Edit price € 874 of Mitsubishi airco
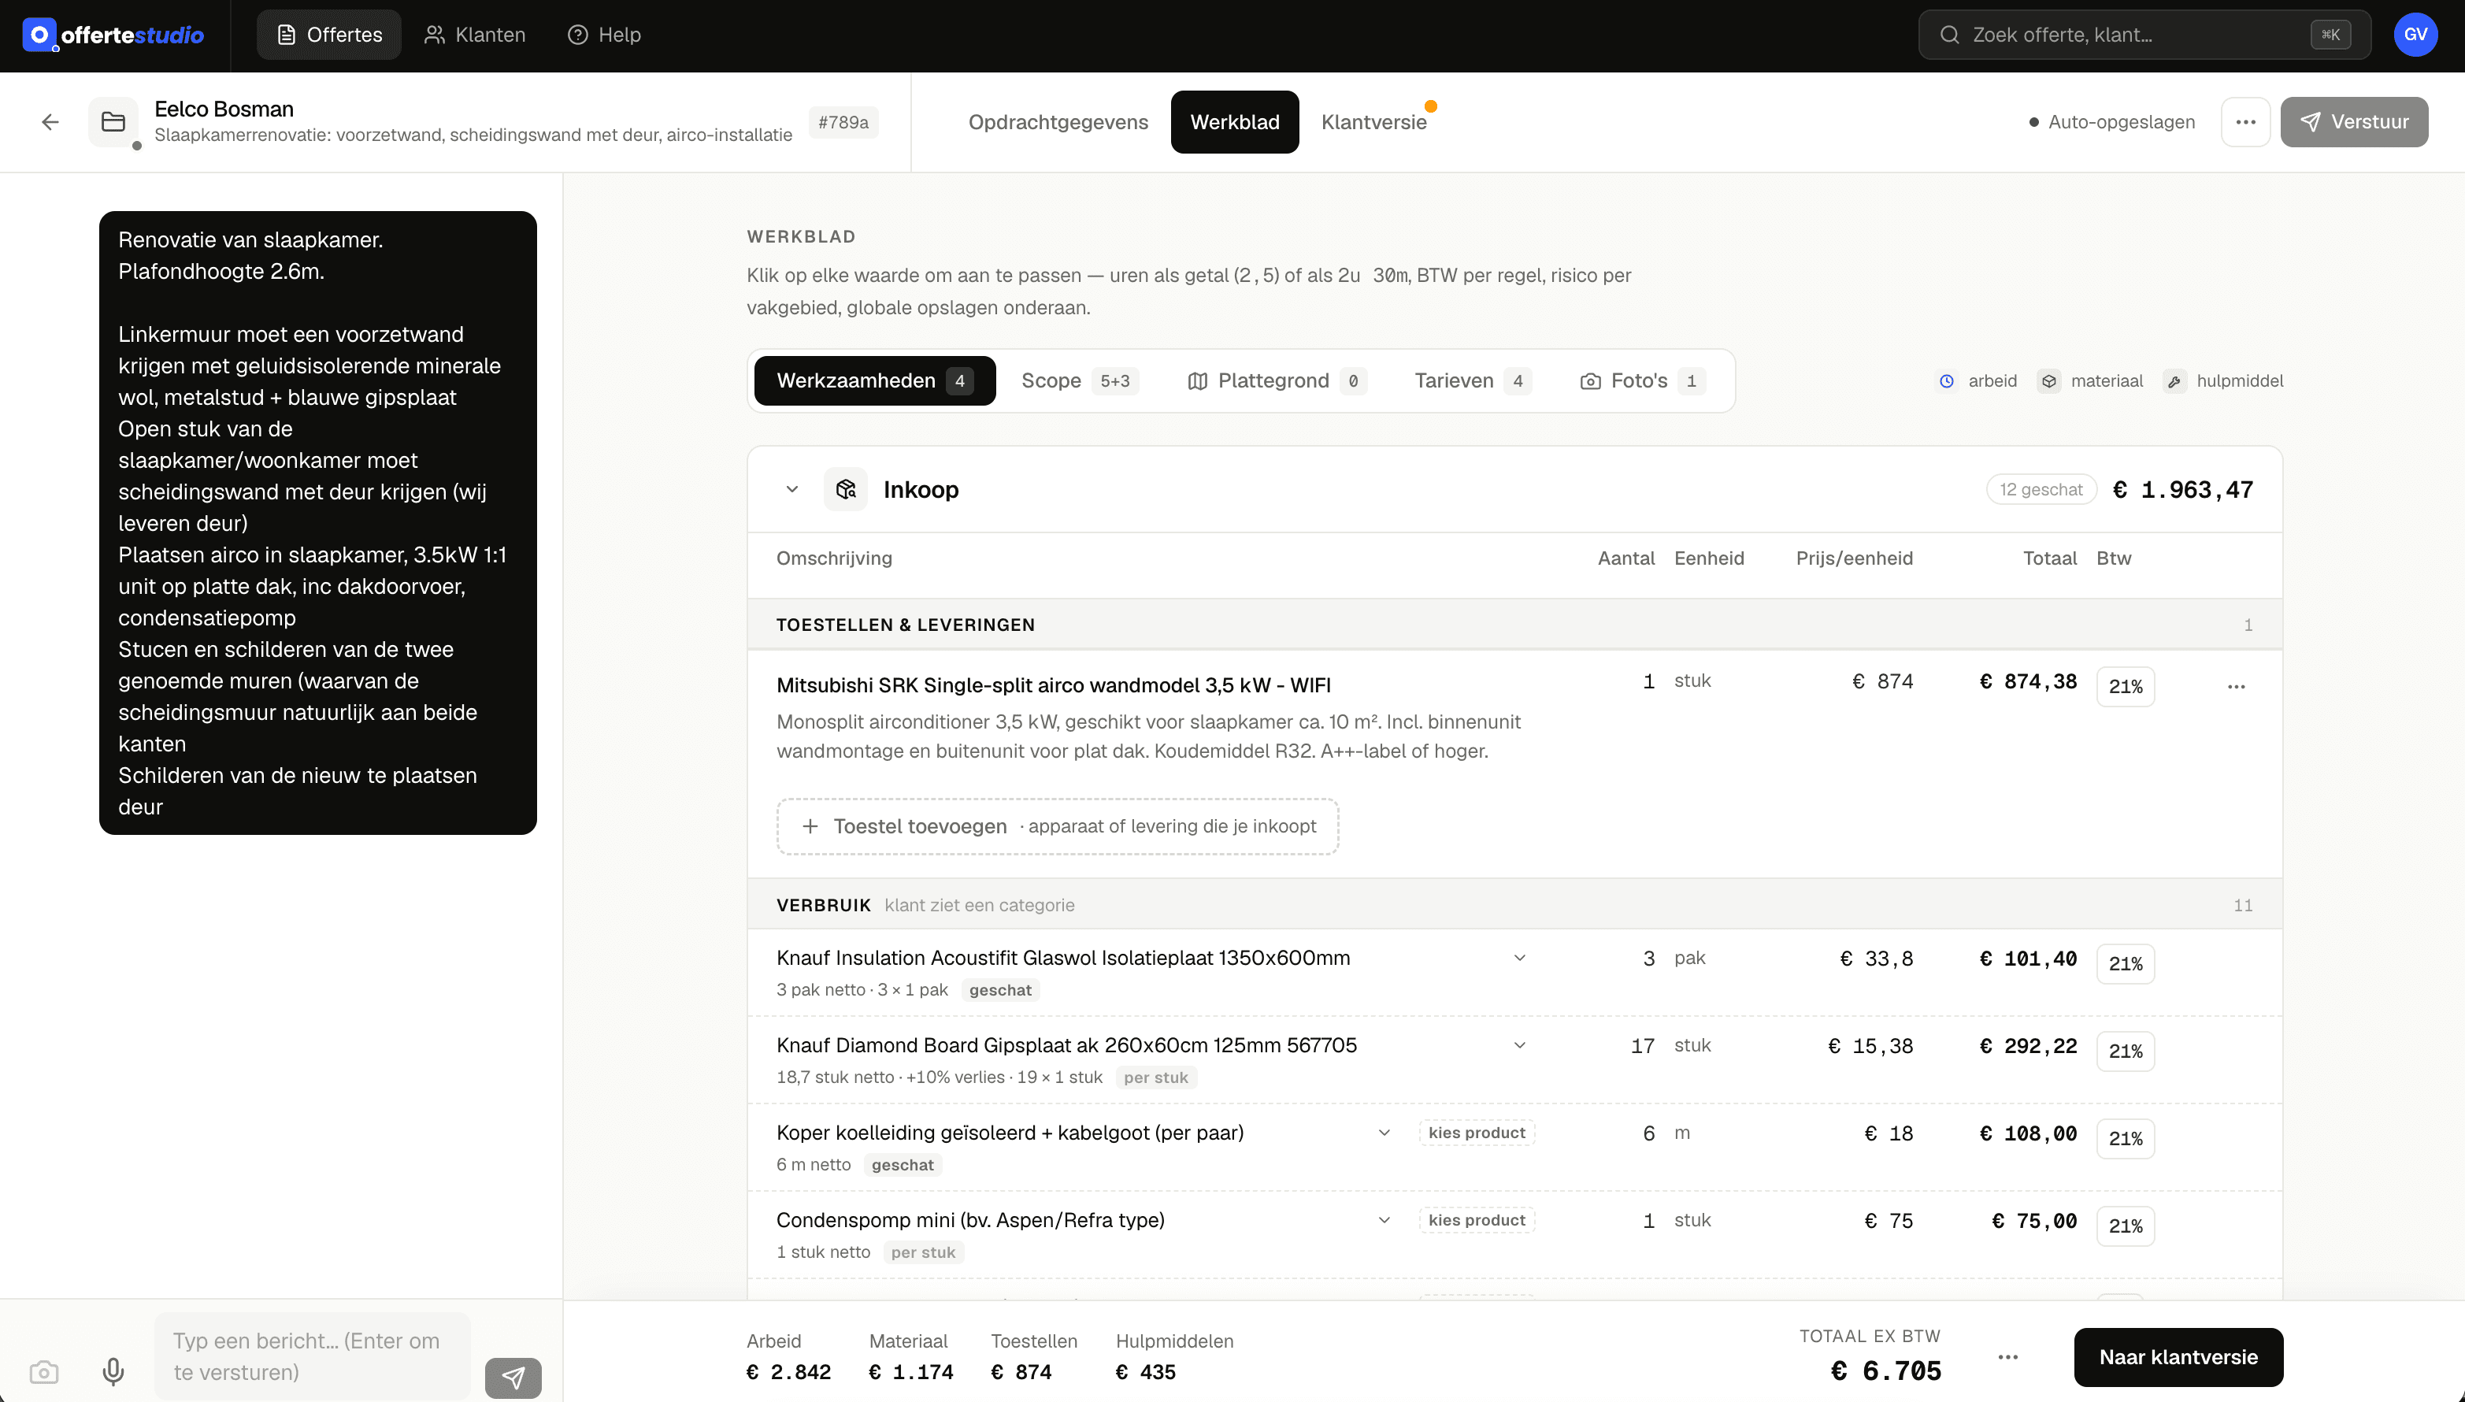 [x=1883, y=682]
